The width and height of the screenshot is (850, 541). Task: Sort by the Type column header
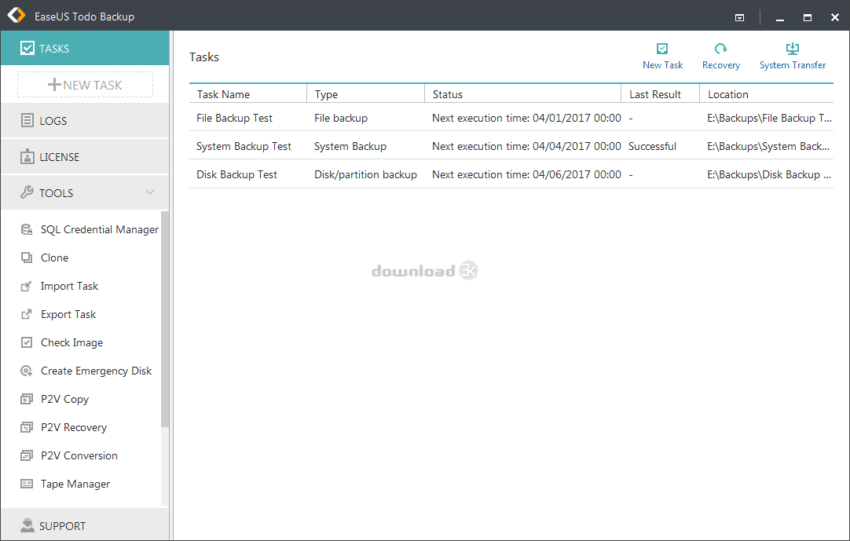pyautogui.click(x=366, y=93)
